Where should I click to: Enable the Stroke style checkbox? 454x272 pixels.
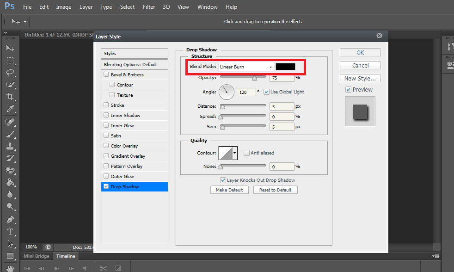[x=106, y=105]
